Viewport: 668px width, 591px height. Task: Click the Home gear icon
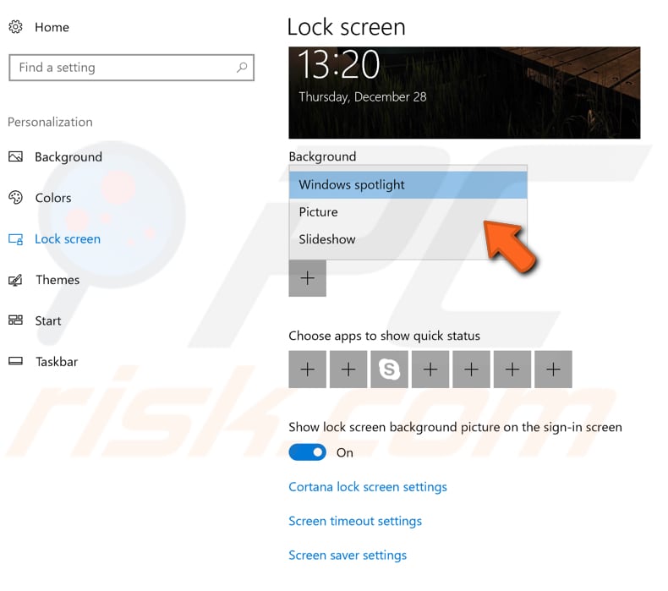coord(16,27)
